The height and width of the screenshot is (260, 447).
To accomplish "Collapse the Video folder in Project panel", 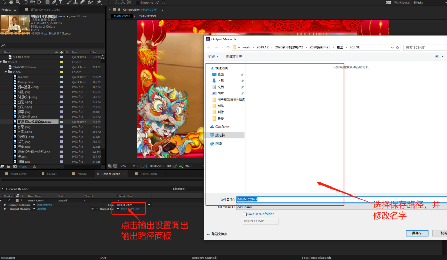I will click(x=6, y=72).
